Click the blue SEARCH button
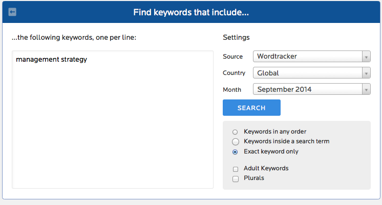The height and width of the screenshot is (205, 382). pyautogui.click(x=251, y=108)
